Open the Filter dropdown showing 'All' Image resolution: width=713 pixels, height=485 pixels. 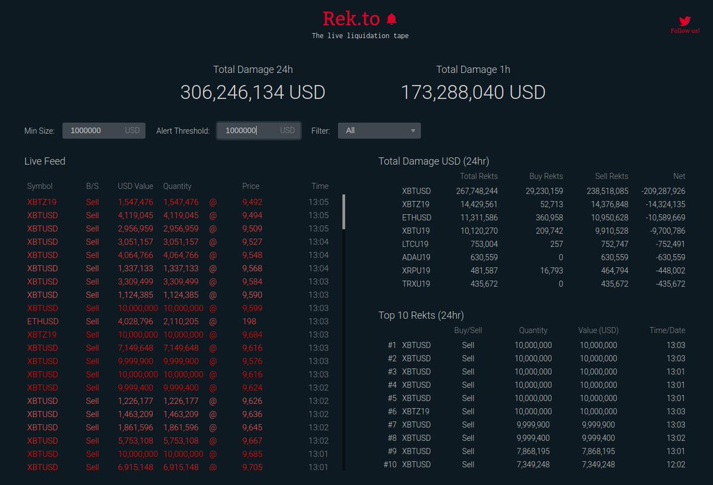point(379,131)
